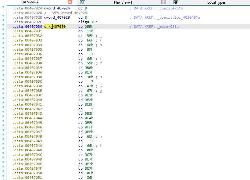This screenshot has width=250, height=180.
Task: Select the 47h byte at 0040703D
Action: pyautogui.click(x=90, y=86)
